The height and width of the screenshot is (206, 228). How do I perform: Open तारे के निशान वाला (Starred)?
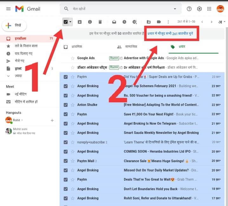tap(26, 46)
